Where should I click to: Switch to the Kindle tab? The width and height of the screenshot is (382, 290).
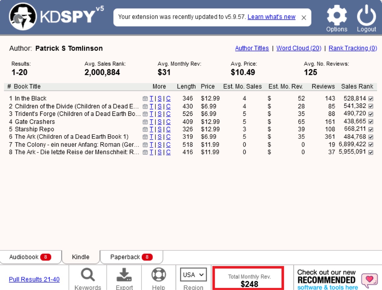[x=81, y=257]
